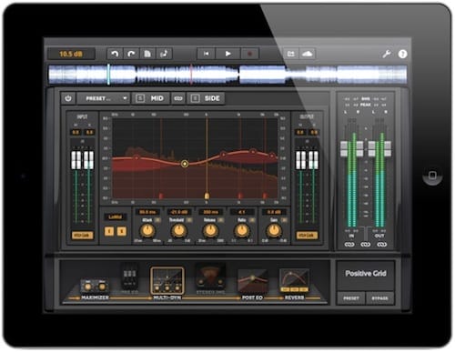The height and width of the screenshot is (352, 455).
Task: Open the MULTI-DYN module
Action: [x=167, y=284]
